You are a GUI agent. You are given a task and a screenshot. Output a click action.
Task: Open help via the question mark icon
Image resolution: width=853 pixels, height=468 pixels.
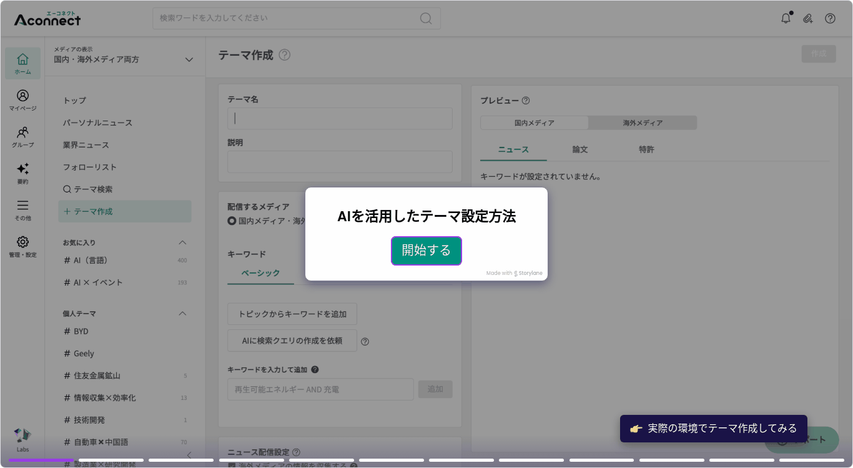point(831,19)
